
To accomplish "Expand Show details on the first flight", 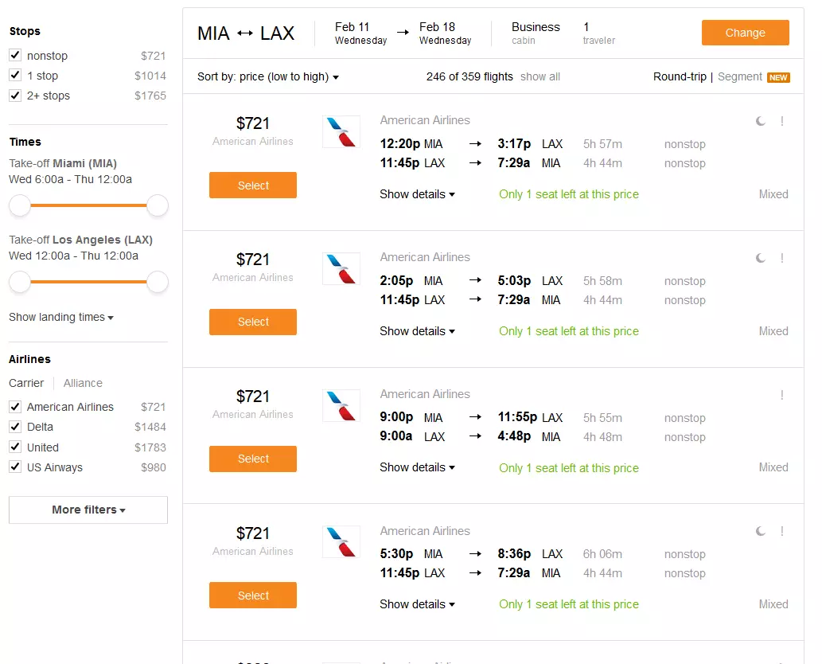I will pos(417,193).
